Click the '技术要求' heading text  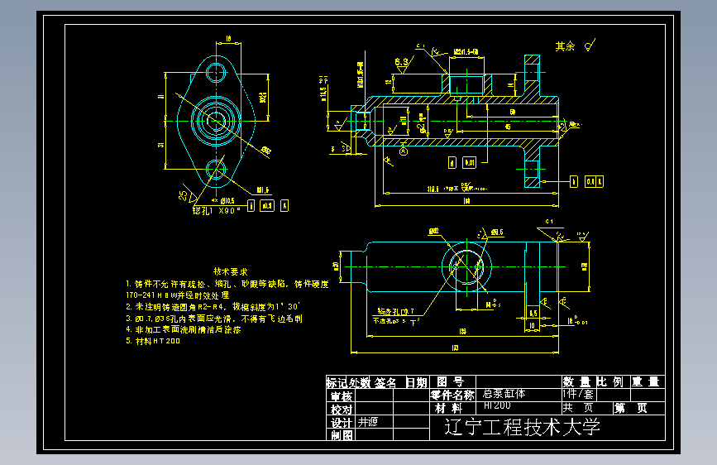click(x=230, y=271)
